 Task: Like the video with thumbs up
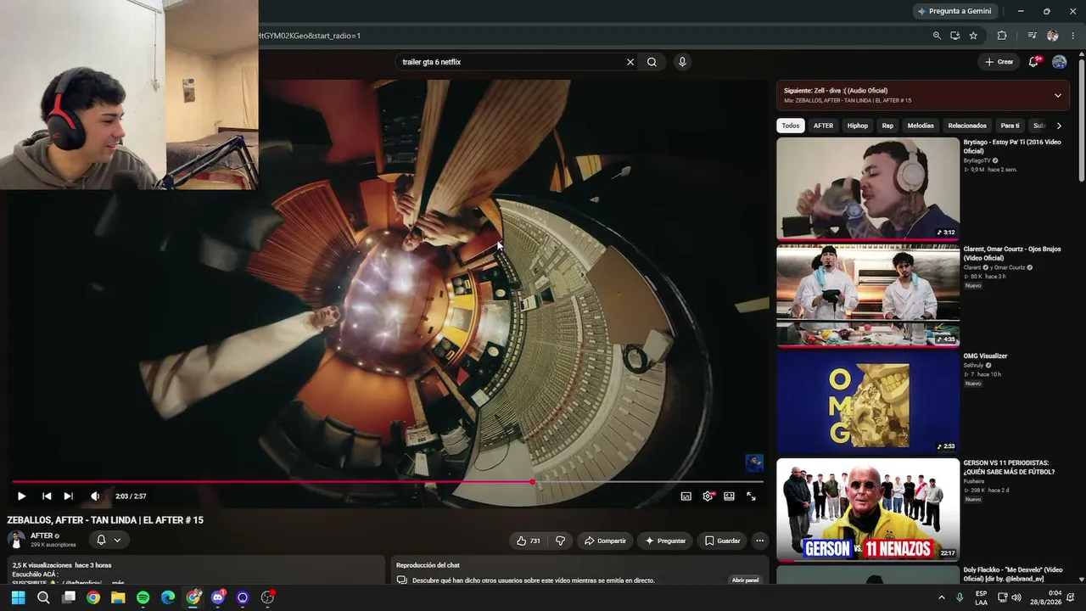[529, 541]
